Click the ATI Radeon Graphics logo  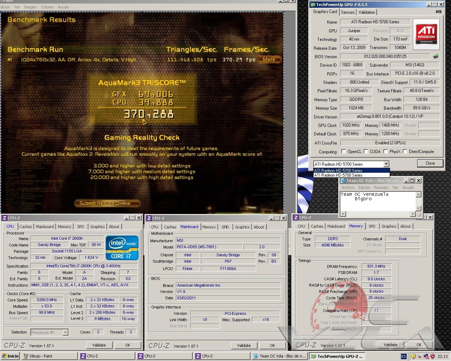tap(427, 34)
